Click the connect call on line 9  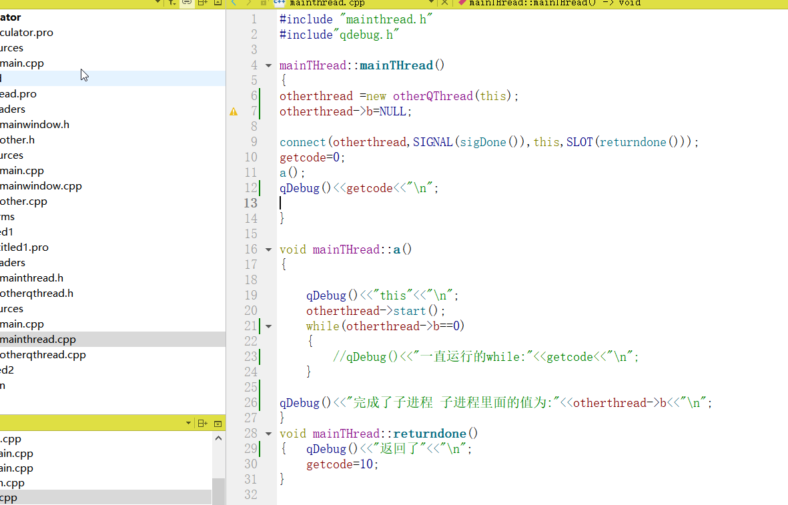coord(489,142)
